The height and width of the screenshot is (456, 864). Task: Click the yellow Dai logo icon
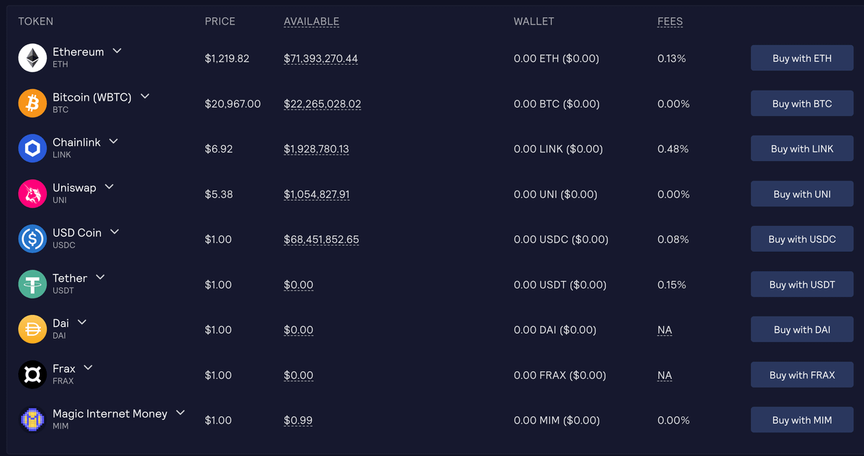tap(32, 330)
